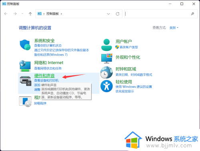The width and height of the screenshot is (200, 151).
Task: Open recent locations dropdown arrow
Action: [x=22, y=14]
